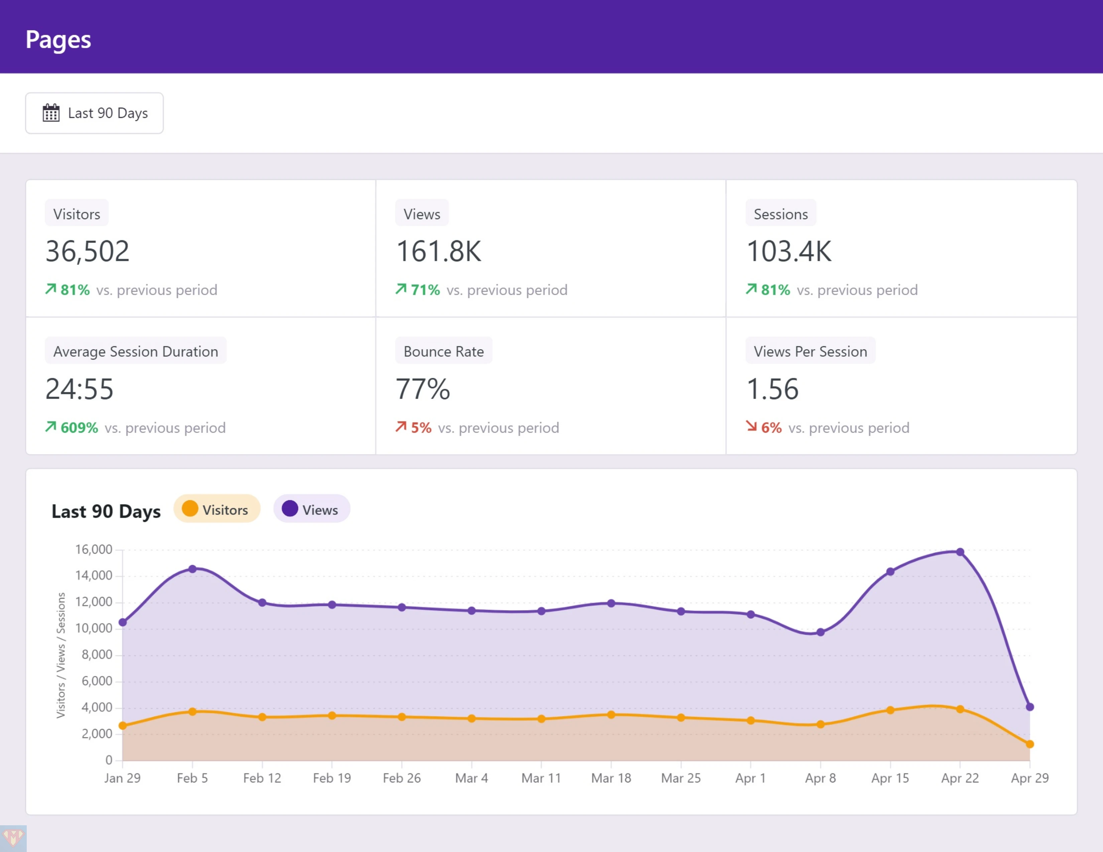Viewport: 1103px width, 852px height.
Task: Click the Views data point at Apr 29
Action: point(1030,707)
